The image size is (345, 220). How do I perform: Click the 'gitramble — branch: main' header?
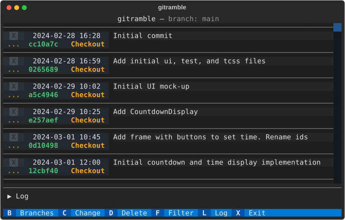click(x=168, y=19)
